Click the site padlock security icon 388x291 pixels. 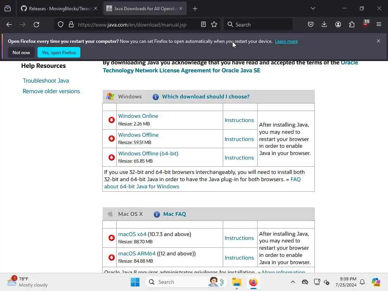(71, 25)
